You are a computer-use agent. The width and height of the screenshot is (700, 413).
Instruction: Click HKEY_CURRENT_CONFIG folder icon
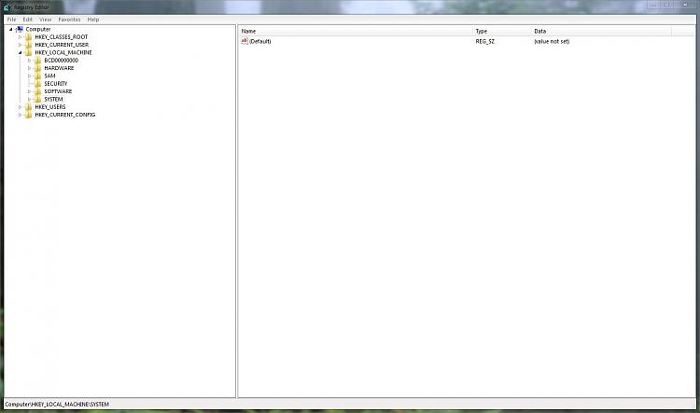(29, 115)
